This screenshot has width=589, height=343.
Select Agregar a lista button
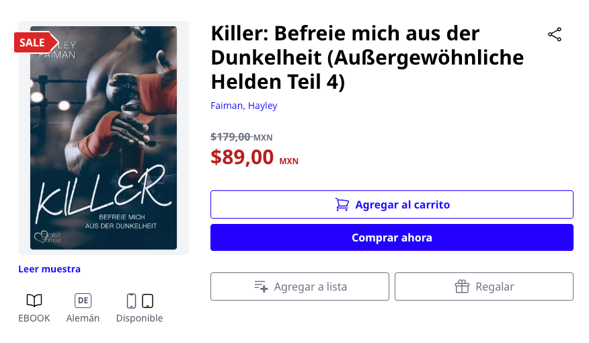(300, 287)
